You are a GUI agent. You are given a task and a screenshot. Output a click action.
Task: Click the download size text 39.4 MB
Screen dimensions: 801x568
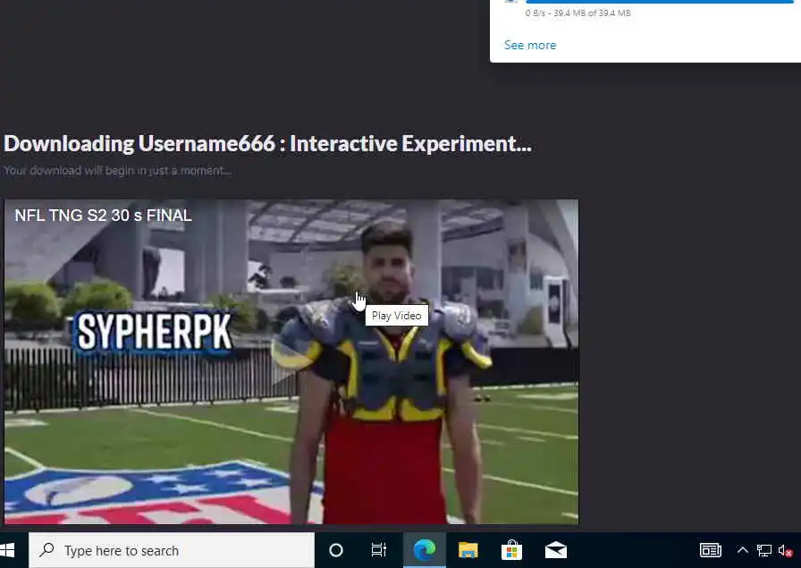(x=578, y=13)
